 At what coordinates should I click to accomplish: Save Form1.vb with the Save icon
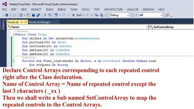coord(33,15)
